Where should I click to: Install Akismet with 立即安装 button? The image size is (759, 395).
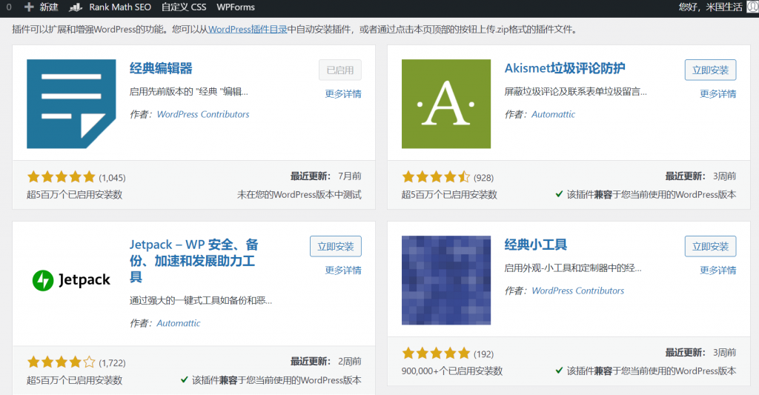pyautogui.click(x=711, y=70)
